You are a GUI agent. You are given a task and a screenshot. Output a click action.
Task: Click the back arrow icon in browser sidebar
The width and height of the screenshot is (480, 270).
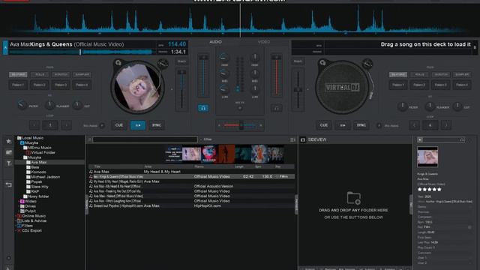click(x=8, y=184)
